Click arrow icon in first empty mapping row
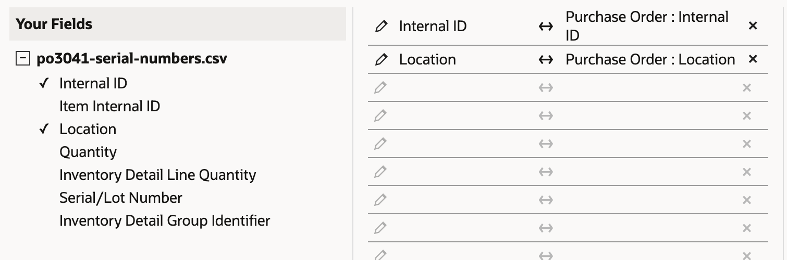 click(546, 87)
